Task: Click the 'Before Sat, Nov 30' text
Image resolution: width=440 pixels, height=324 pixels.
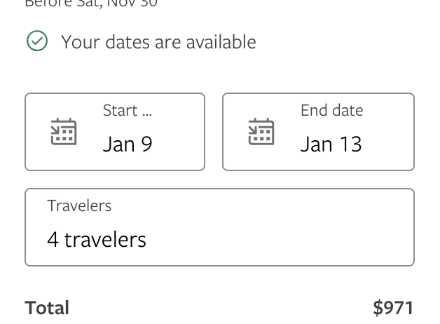Action: [91, 4]
